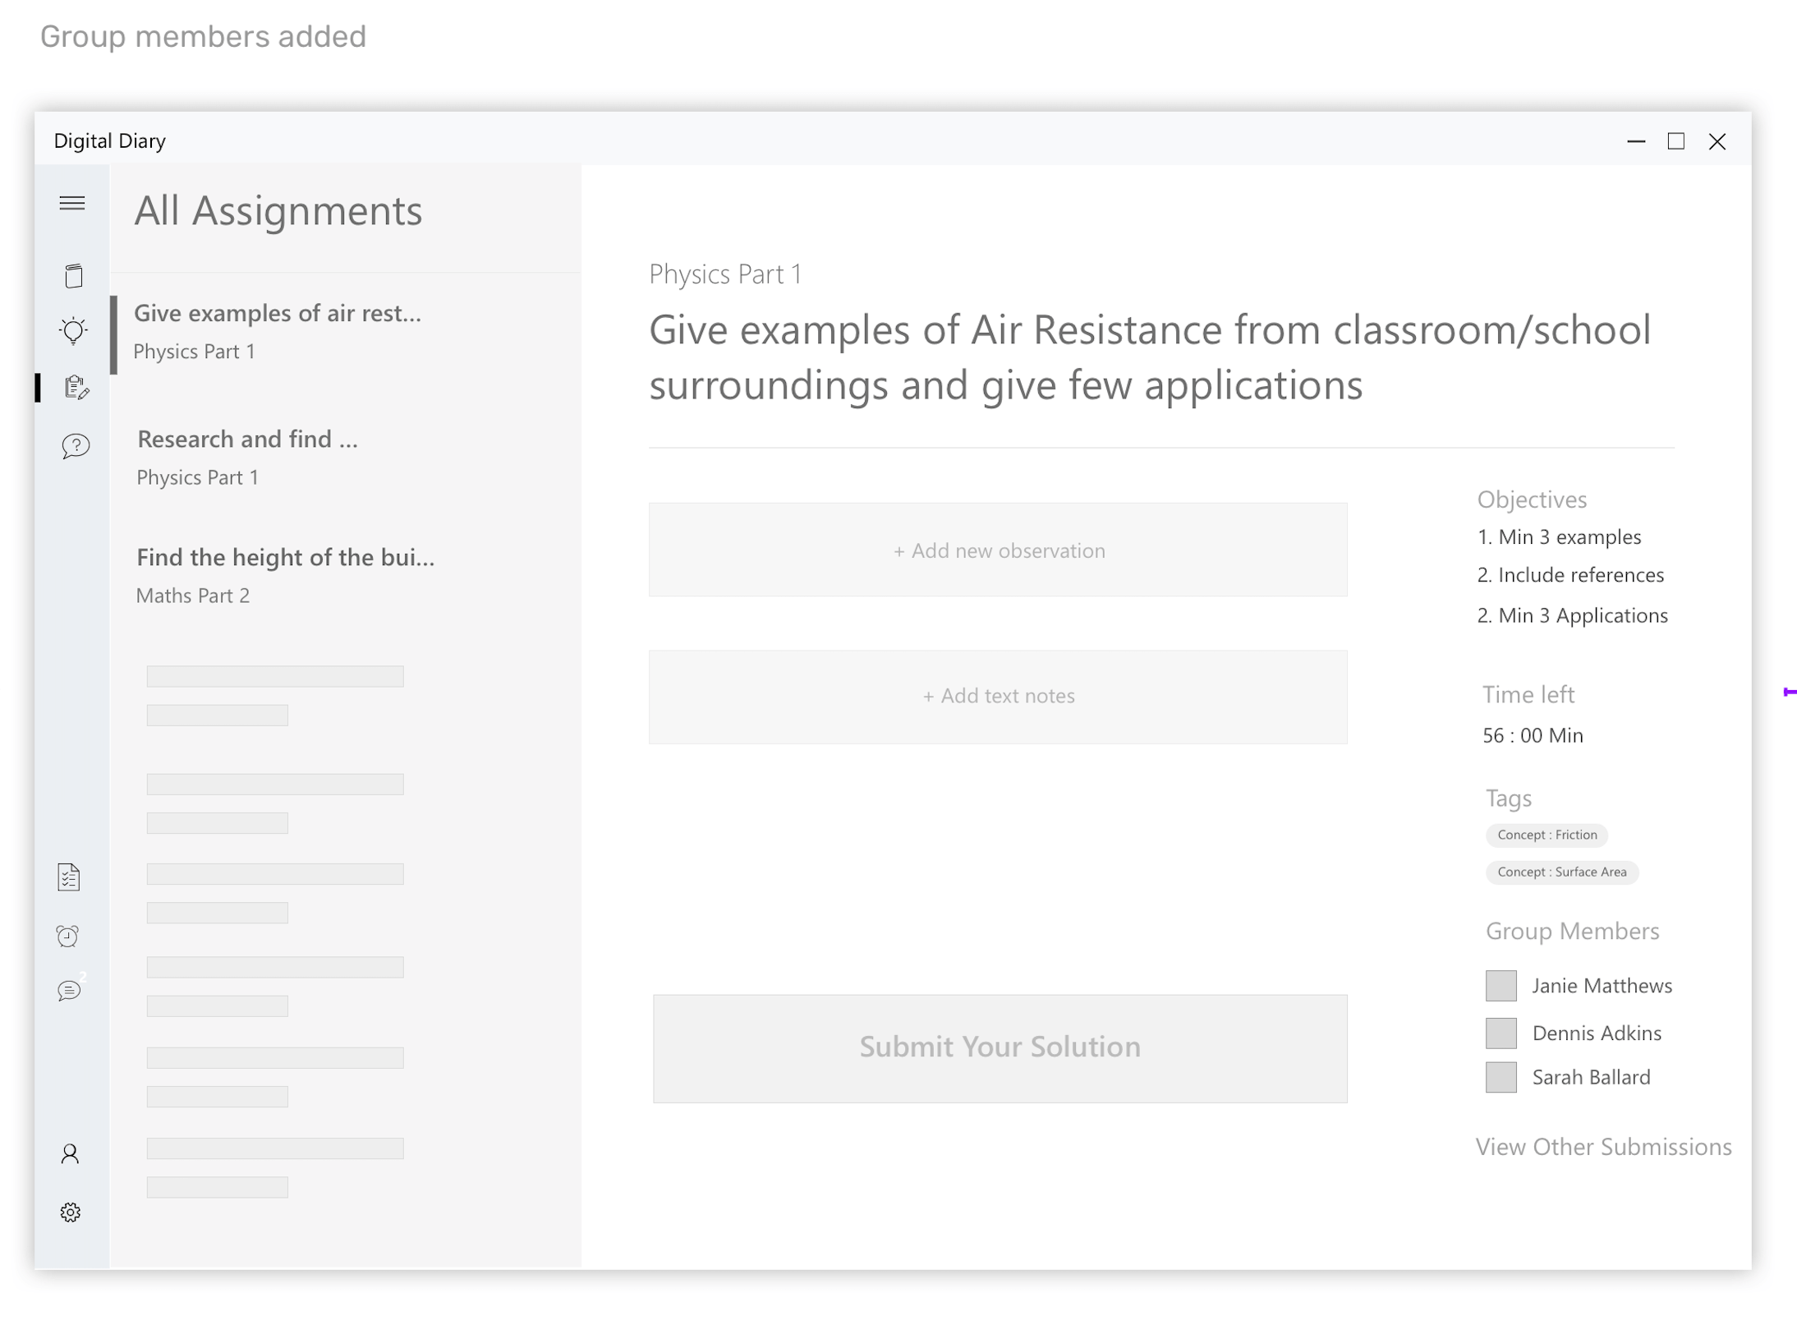Click Submit Your Solution button

1000,1047
